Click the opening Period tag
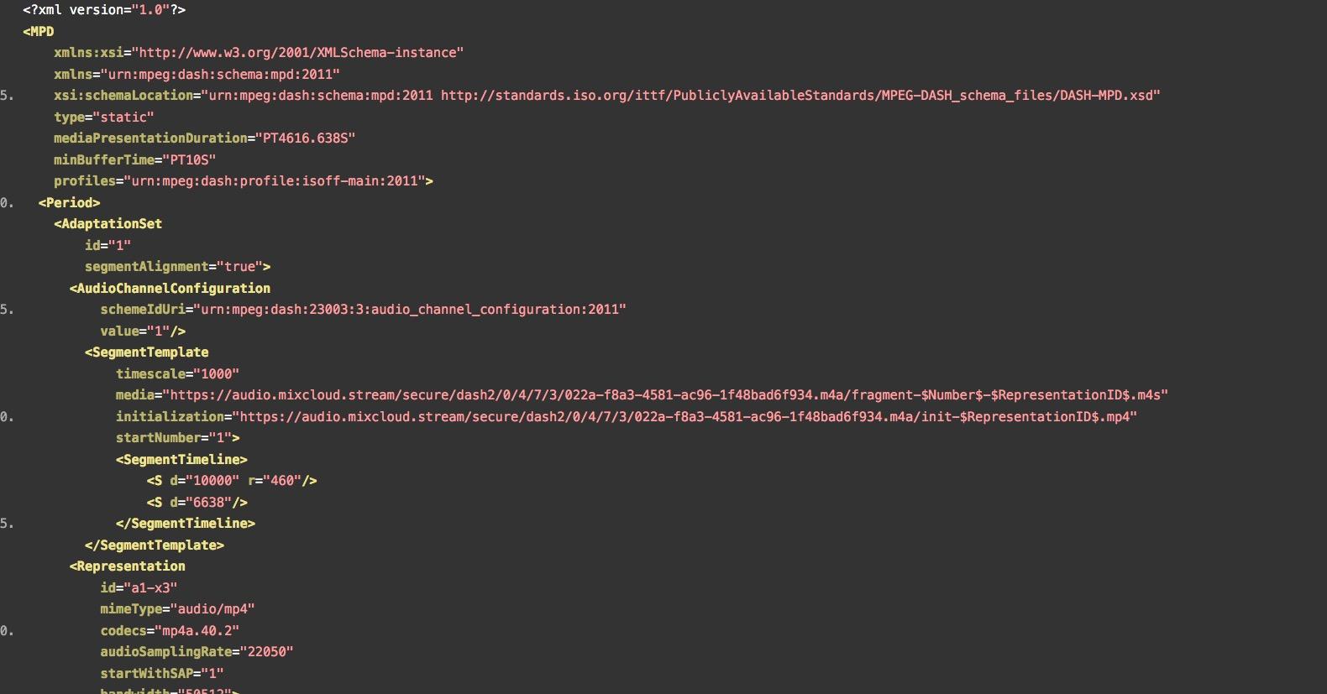This screenshot has height=694, width=1327. click(69, 203)
